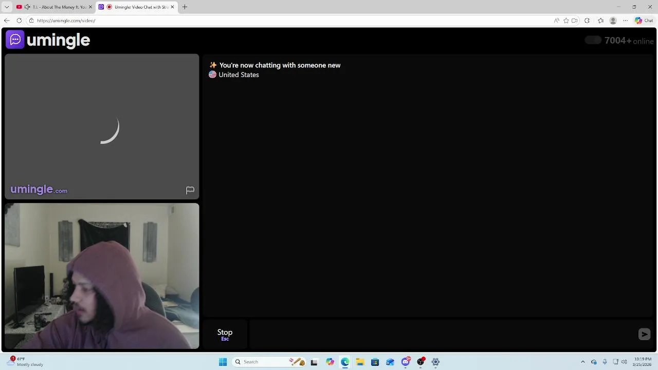The height and width of the screenshot is (370, 658).
Task: Open Read aloud in address bar
Action: (556, 21)
